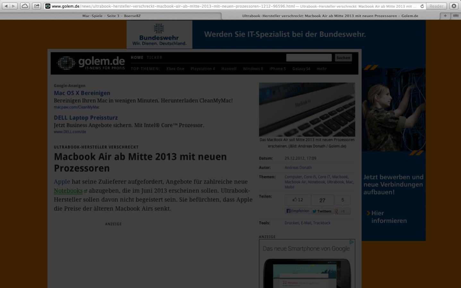Reload the page with the refresh icon
Image resolution: width=461 pixels, height=288 pixels.
[x=422, y=6]
